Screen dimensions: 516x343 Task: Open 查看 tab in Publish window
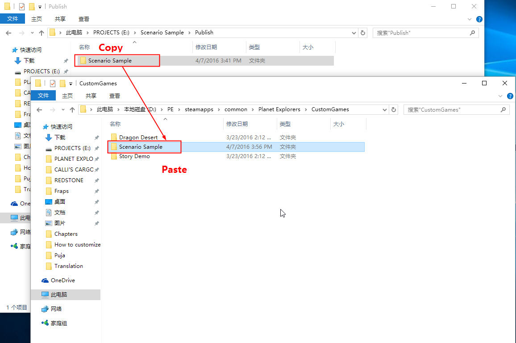click(x=84, y=19)
